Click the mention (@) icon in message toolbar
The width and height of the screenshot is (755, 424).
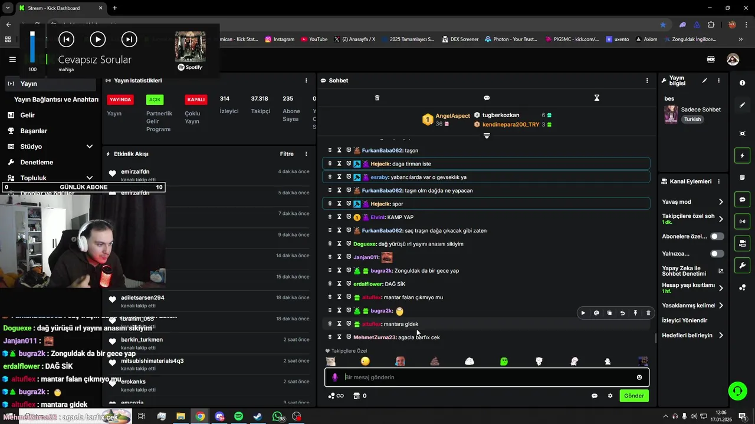(x=596, y=313)
